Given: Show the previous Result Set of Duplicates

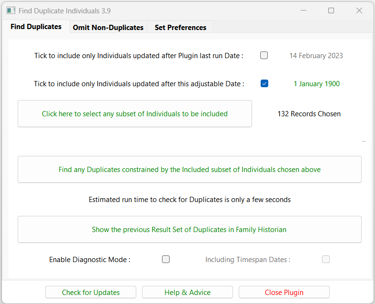Looking at the screenshot, I should click(x=190, y=230).
